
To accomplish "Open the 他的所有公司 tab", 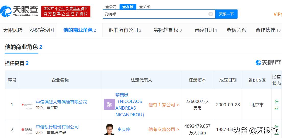I will [125, 30].
